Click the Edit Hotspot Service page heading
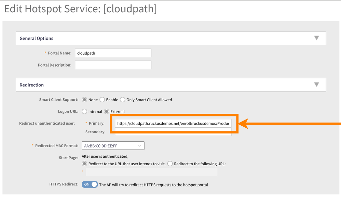The image size is (341, 197). [x=80, y=9]
